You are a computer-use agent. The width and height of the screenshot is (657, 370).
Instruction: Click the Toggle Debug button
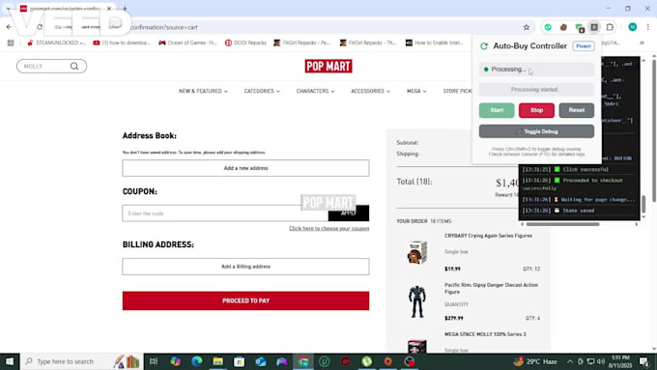pos(536,131)
